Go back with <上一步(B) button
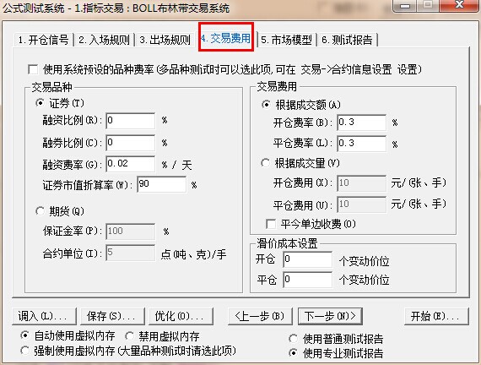481x365 pixels. click(260, 316)
